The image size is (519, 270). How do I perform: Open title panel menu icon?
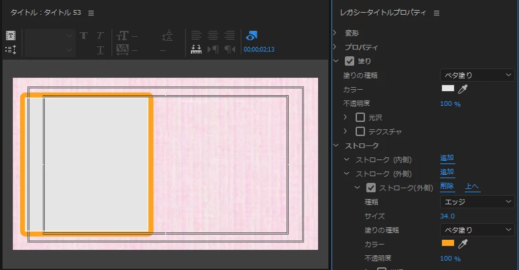pyautogui.click(x=91, y=13)
